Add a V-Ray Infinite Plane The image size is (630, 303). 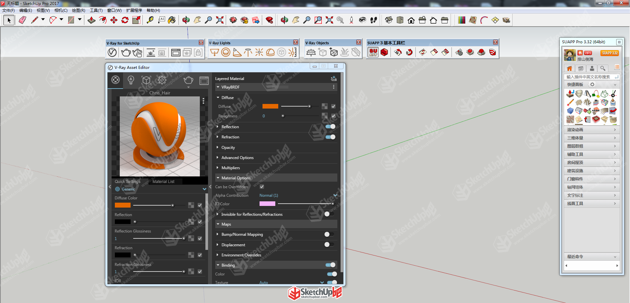coord(311,52)
